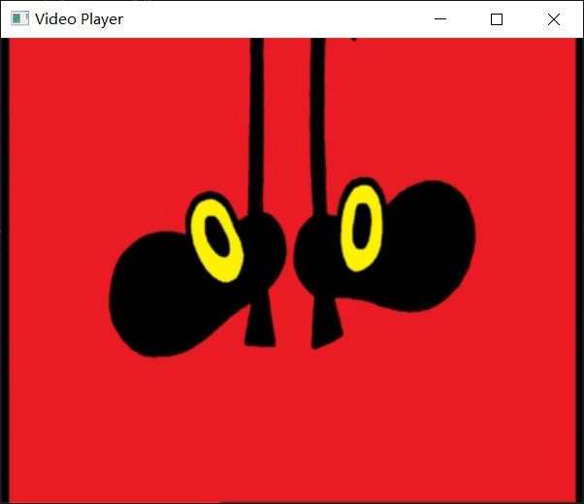This screenshot has height=504, width=584.
Task: Click the Video Player window icon
Action: pyautogui.click(x=19, y=18)
